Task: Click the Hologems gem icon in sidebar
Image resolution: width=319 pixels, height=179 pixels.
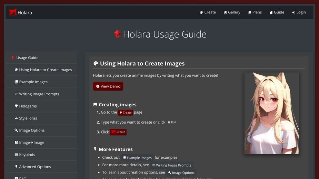Action: 16,106
